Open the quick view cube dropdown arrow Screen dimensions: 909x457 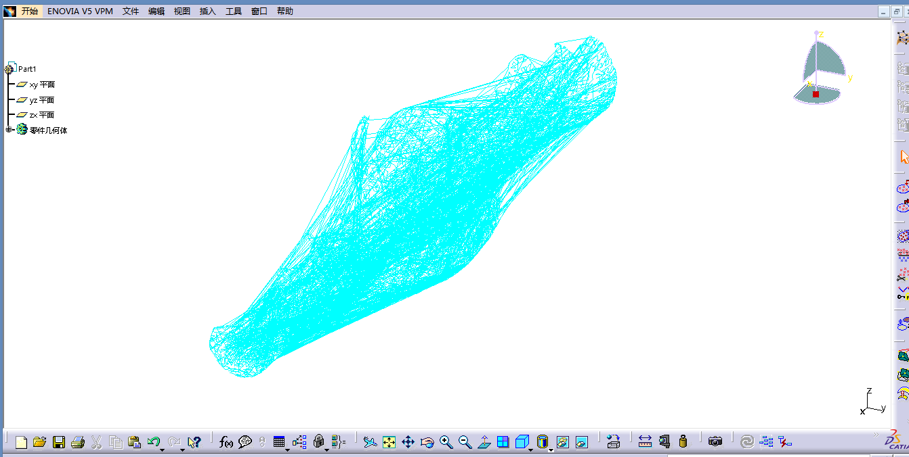tap(530, 450)
